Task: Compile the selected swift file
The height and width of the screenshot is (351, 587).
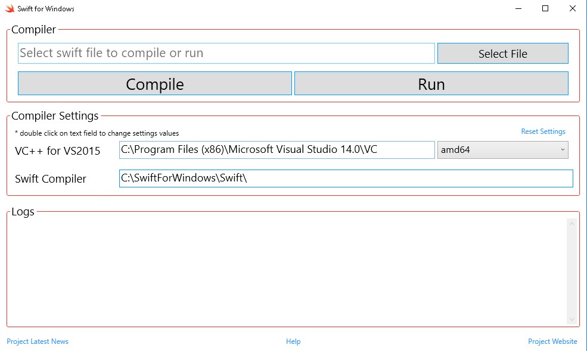Action: click(154, 83)
